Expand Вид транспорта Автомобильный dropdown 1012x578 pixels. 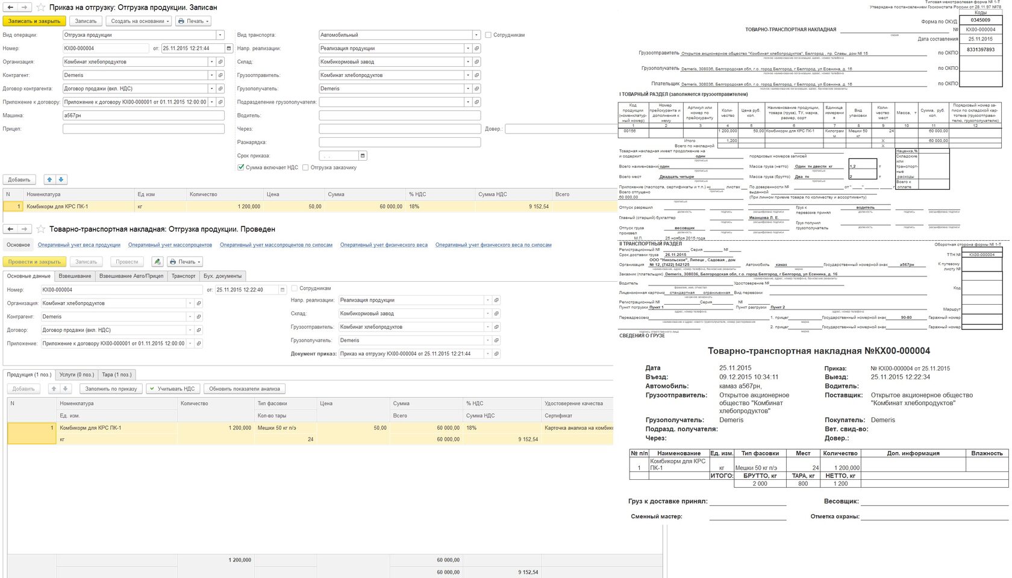coord(476,35)
